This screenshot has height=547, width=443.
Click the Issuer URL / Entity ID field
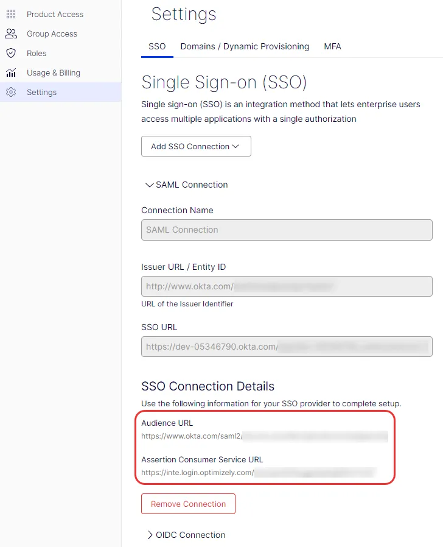(x=287, y=286)
